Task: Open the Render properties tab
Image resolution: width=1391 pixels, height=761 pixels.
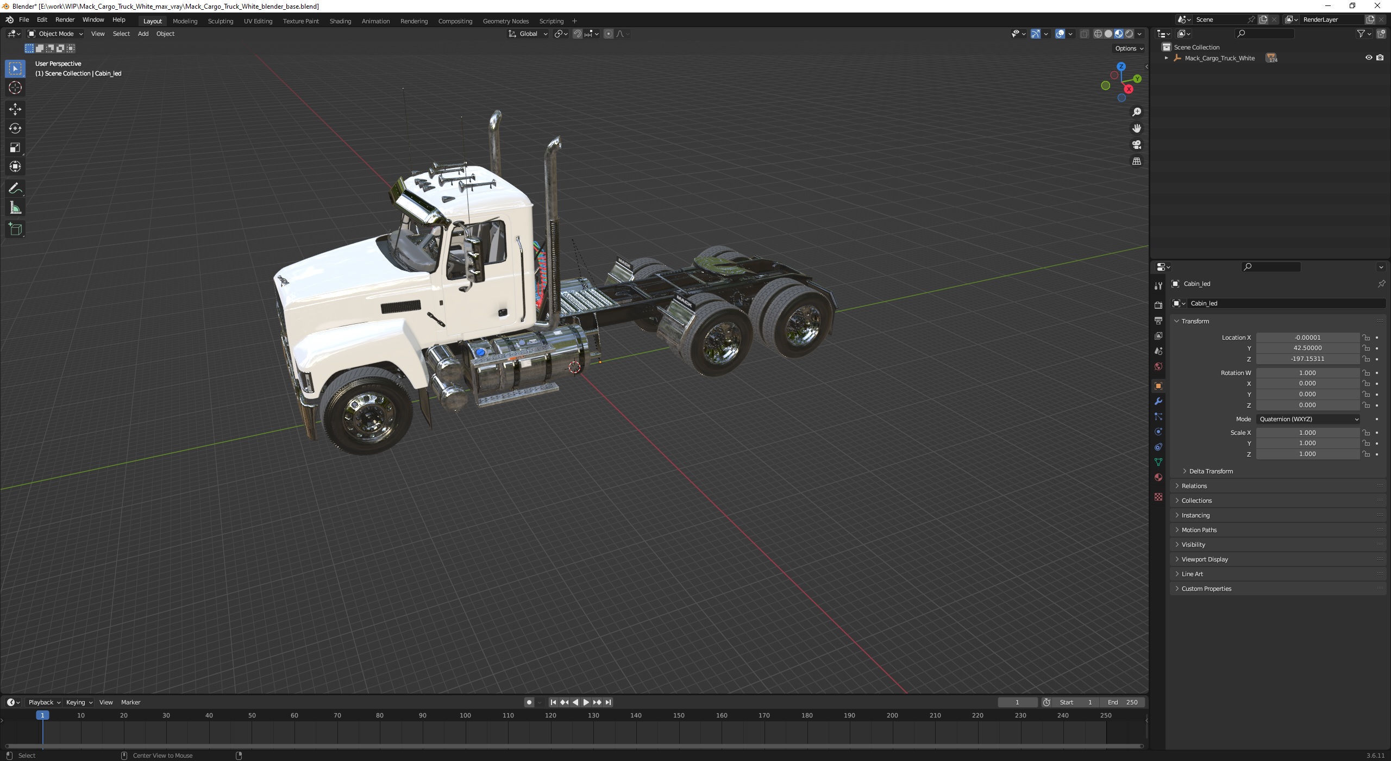Action: [1158, 305]
